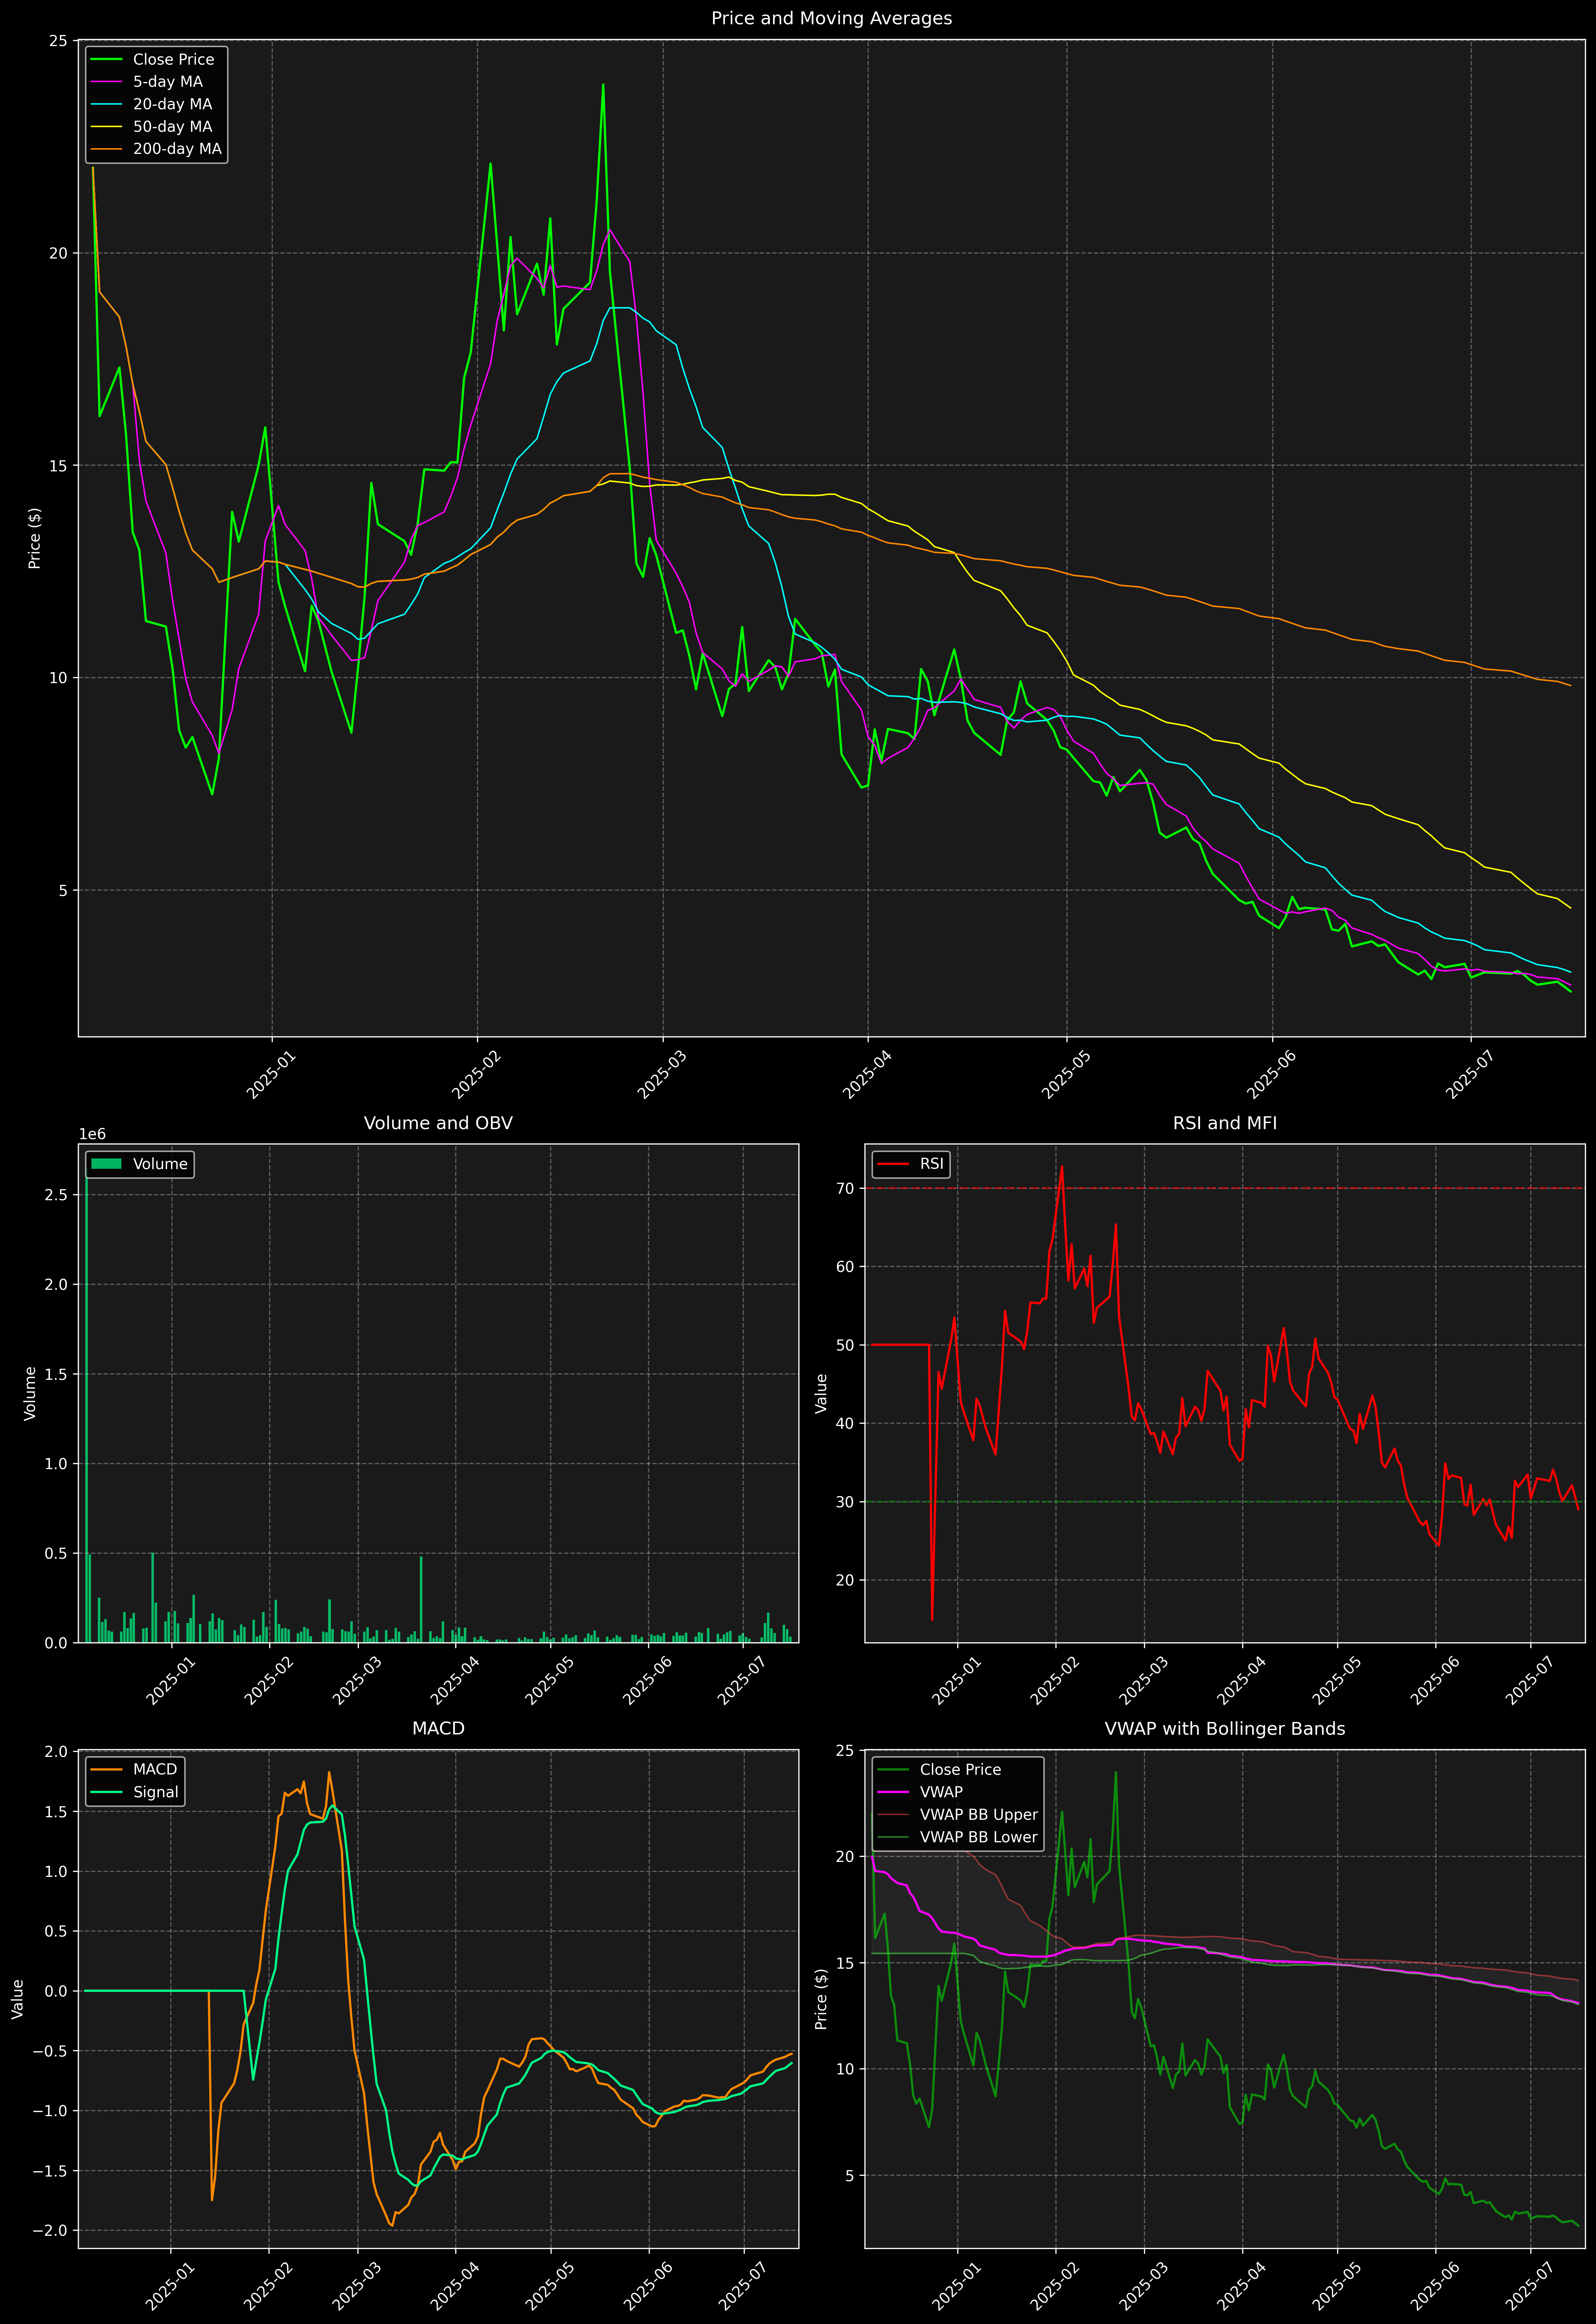Click the 'Price and Moving Averages' chart title
The image size is (1596, 2324).
(x=831, y=18)
